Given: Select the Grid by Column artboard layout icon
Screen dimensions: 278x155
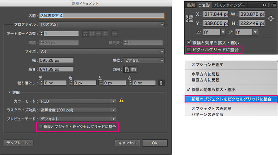Looking at the screenshot, I should click(x=92, y=34).
